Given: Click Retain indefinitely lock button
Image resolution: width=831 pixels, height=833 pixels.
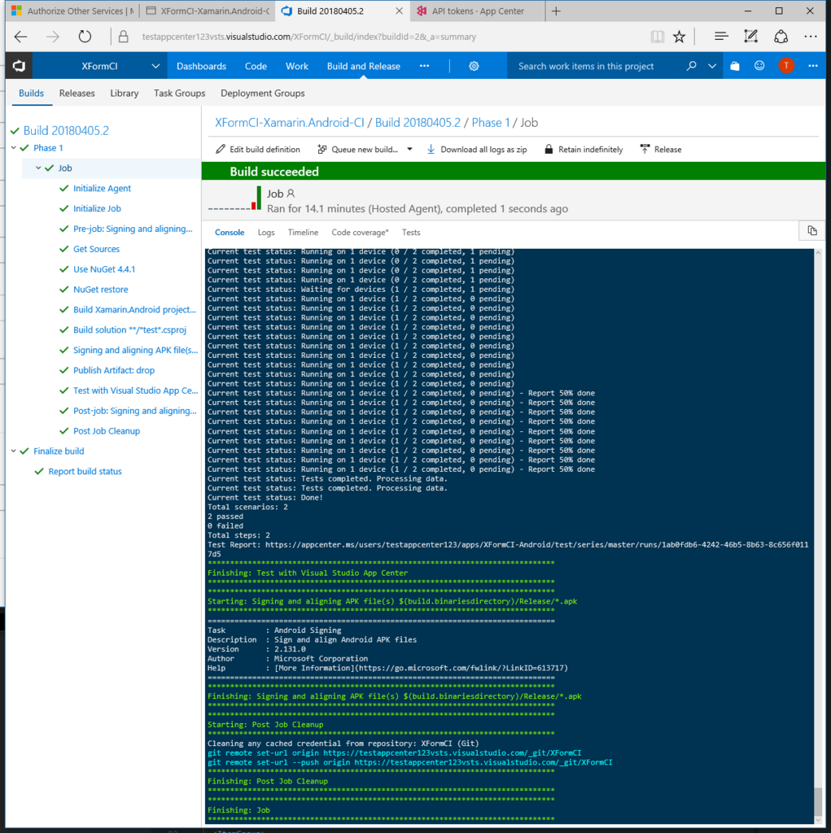Looking at the screenshot, I should (x=584, y=150).
